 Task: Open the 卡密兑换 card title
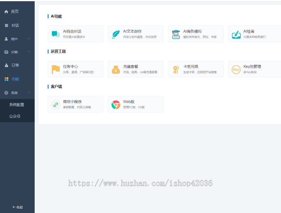click(191, 67)
